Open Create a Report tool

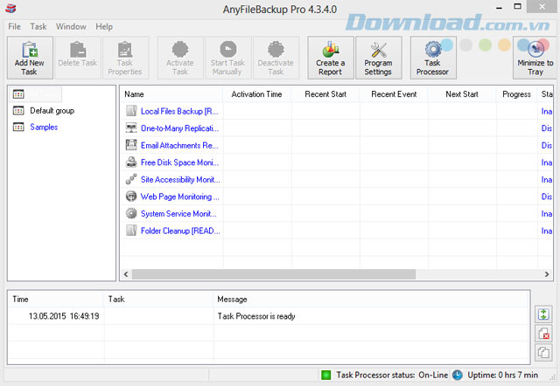click(x=331, y=58)
